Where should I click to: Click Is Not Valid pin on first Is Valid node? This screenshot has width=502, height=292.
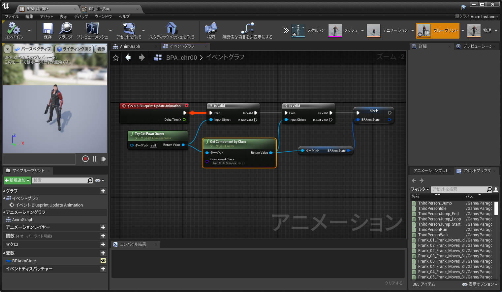256,120
